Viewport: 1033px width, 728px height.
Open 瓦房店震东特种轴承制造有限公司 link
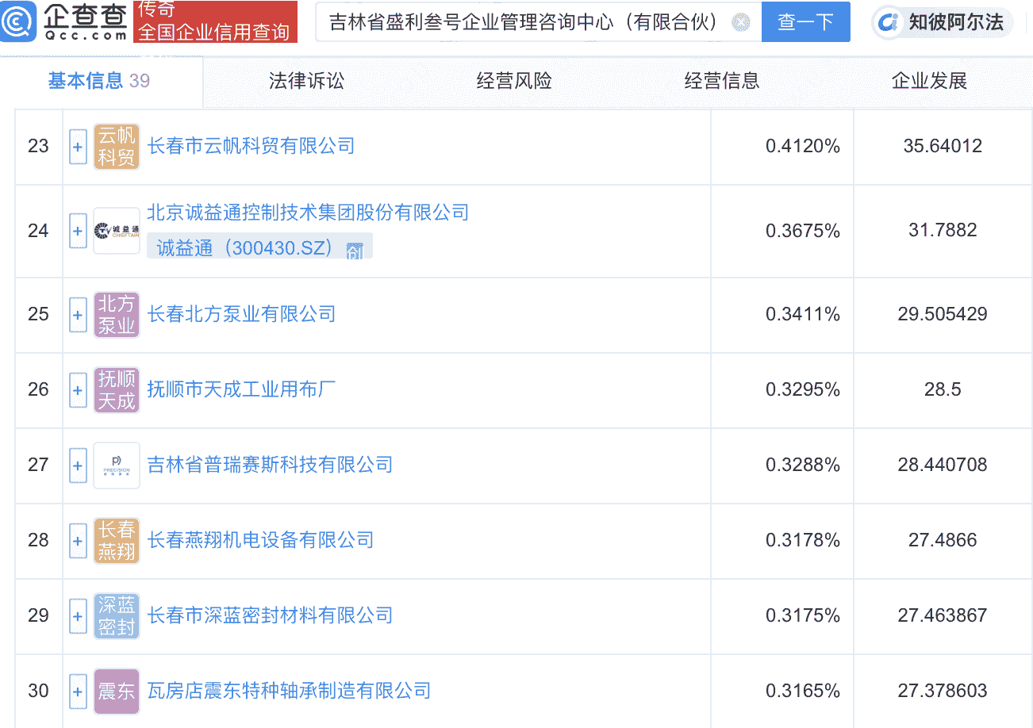289,691
